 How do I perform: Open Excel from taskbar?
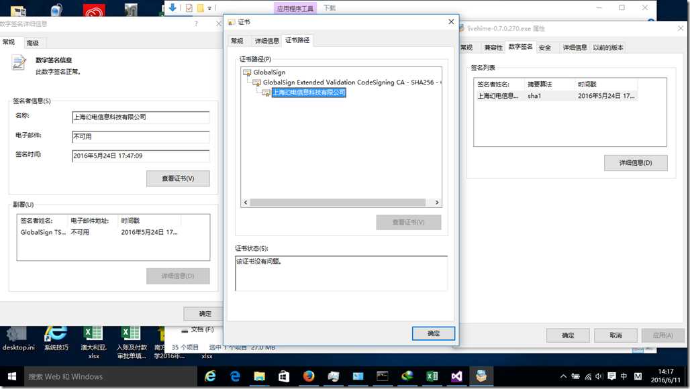[x=432, y=376]
